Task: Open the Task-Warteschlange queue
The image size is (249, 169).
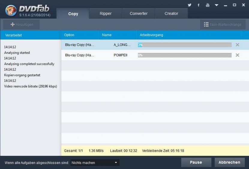Action: click(223, 25)
